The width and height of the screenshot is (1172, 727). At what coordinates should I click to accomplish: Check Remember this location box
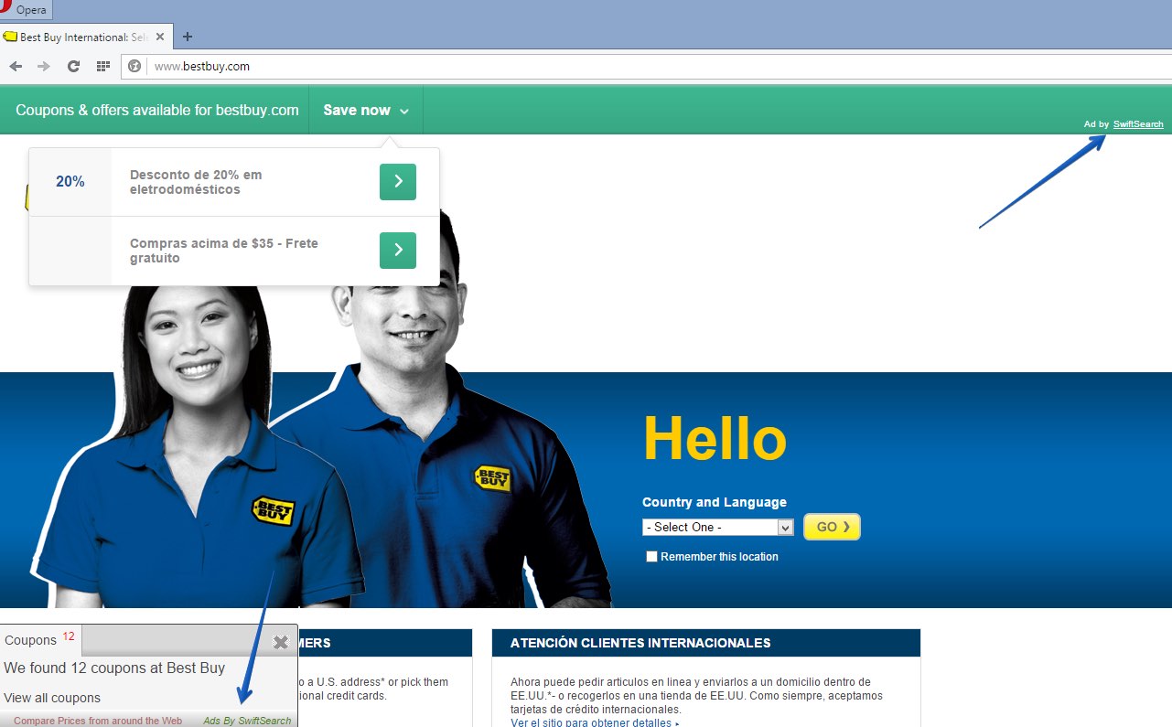pos(651,557)
